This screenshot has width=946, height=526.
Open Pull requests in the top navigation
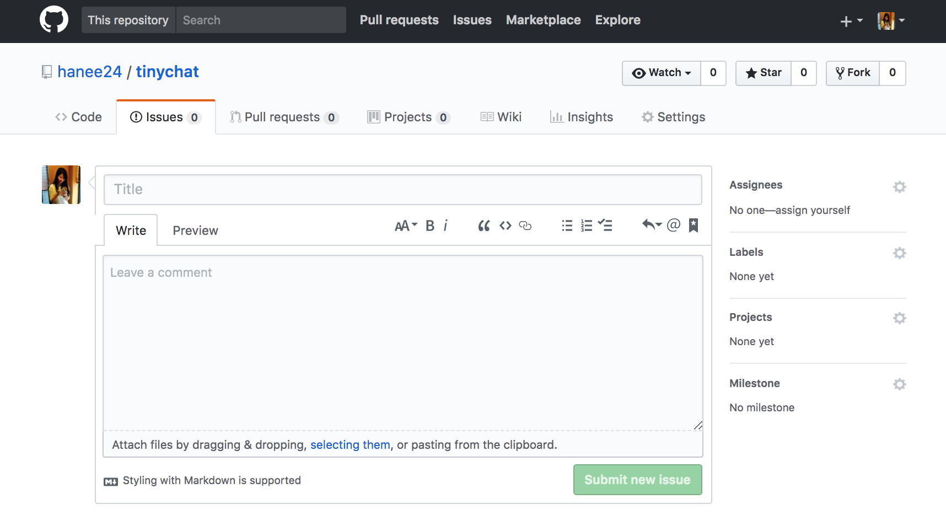pyautogui.click(x=399, y=20)
